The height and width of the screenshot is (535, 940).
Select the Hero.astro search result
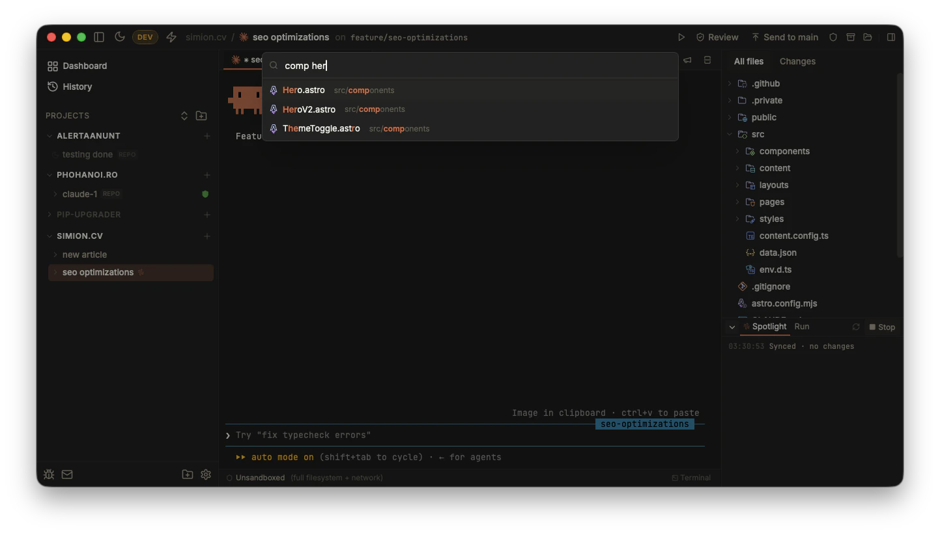(x=470, y=90)
